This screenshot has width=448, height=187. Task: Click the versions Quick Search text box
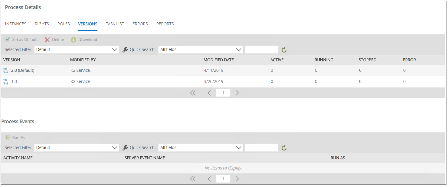[x=261, y=49]
